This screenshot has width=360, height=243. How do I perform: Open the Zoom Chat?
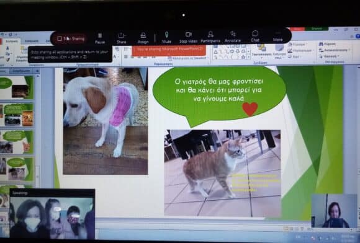255,37
